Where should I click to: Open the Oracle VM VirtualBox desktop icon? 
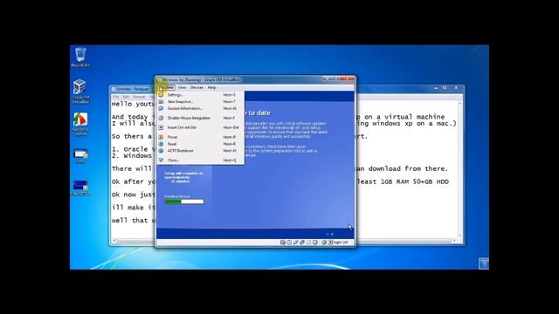pyautogui.click(x=80, y=92)
